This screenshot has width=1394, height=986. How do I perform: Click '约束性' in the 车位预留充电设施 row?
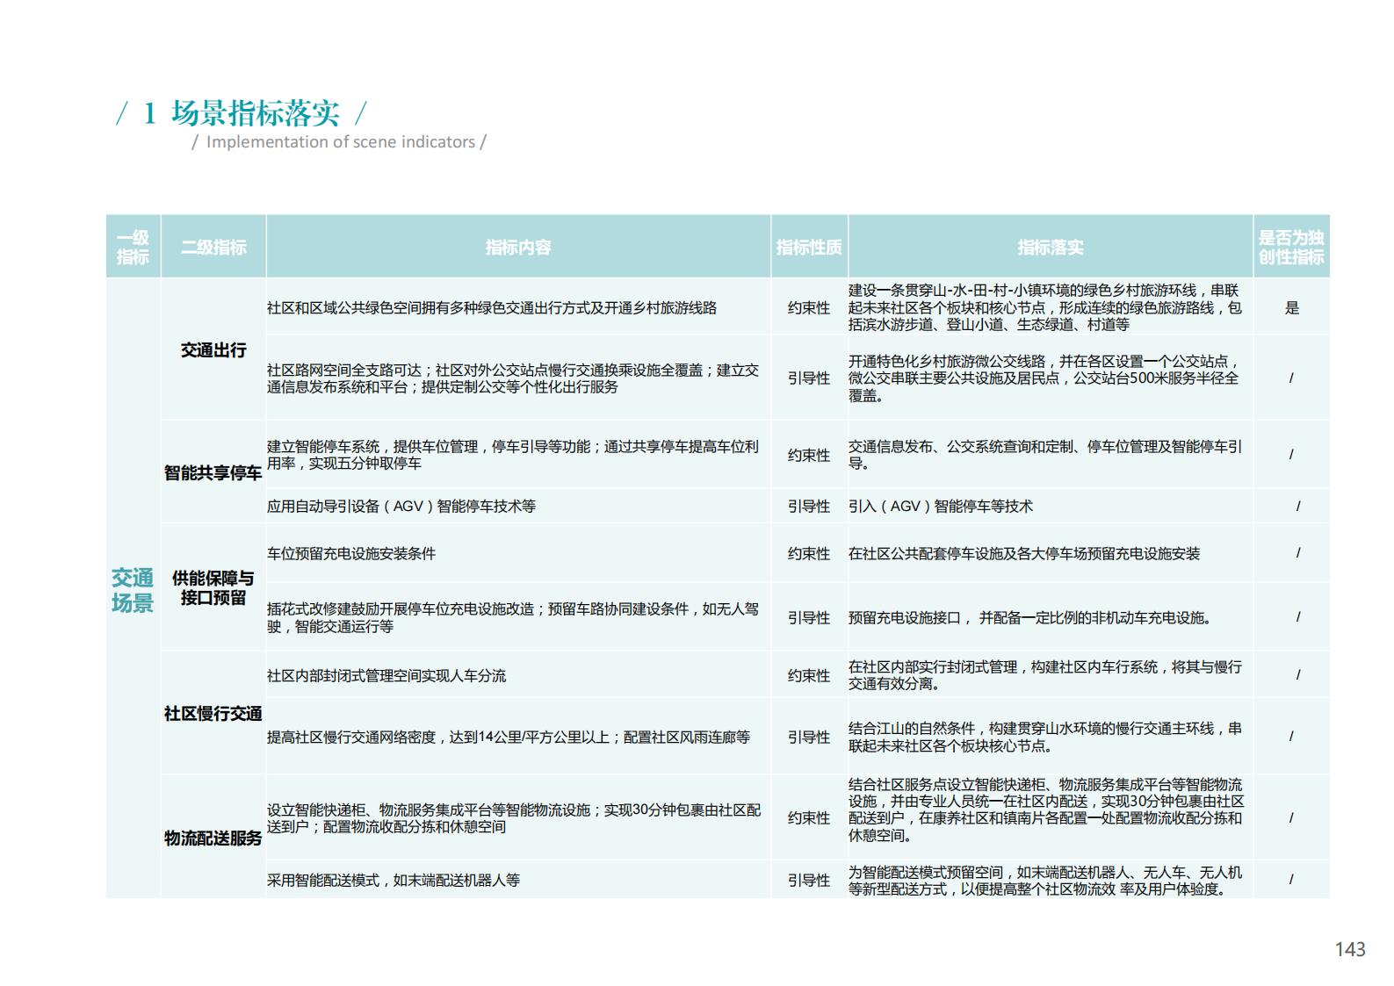click(809, 554)
